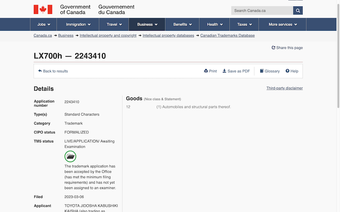Click the Government of Canada flag logo
Screen dimensions: 340x212
click(43, 10)
